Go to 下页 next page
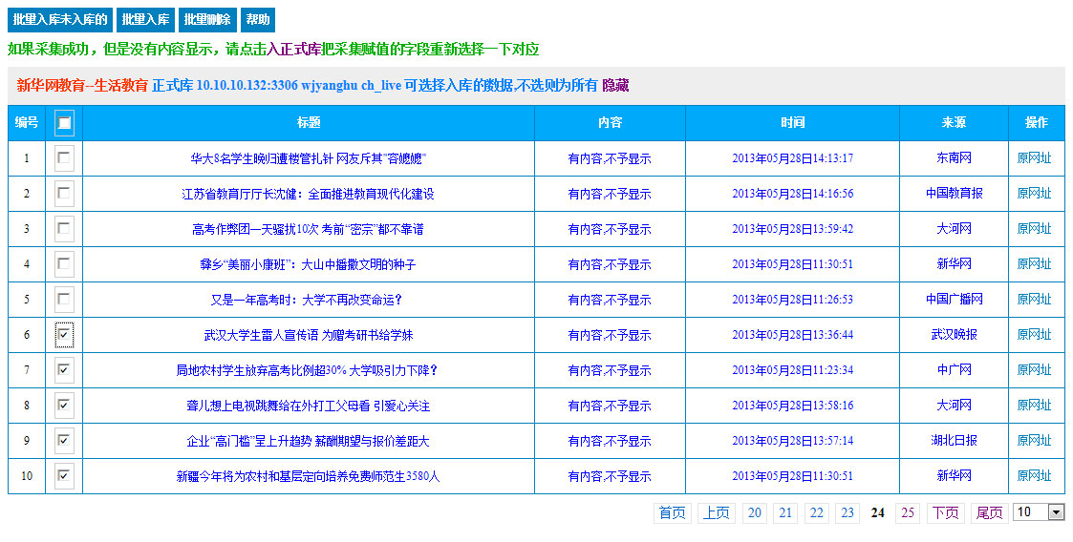The image size is (1073, 542). tap(945, 513)
